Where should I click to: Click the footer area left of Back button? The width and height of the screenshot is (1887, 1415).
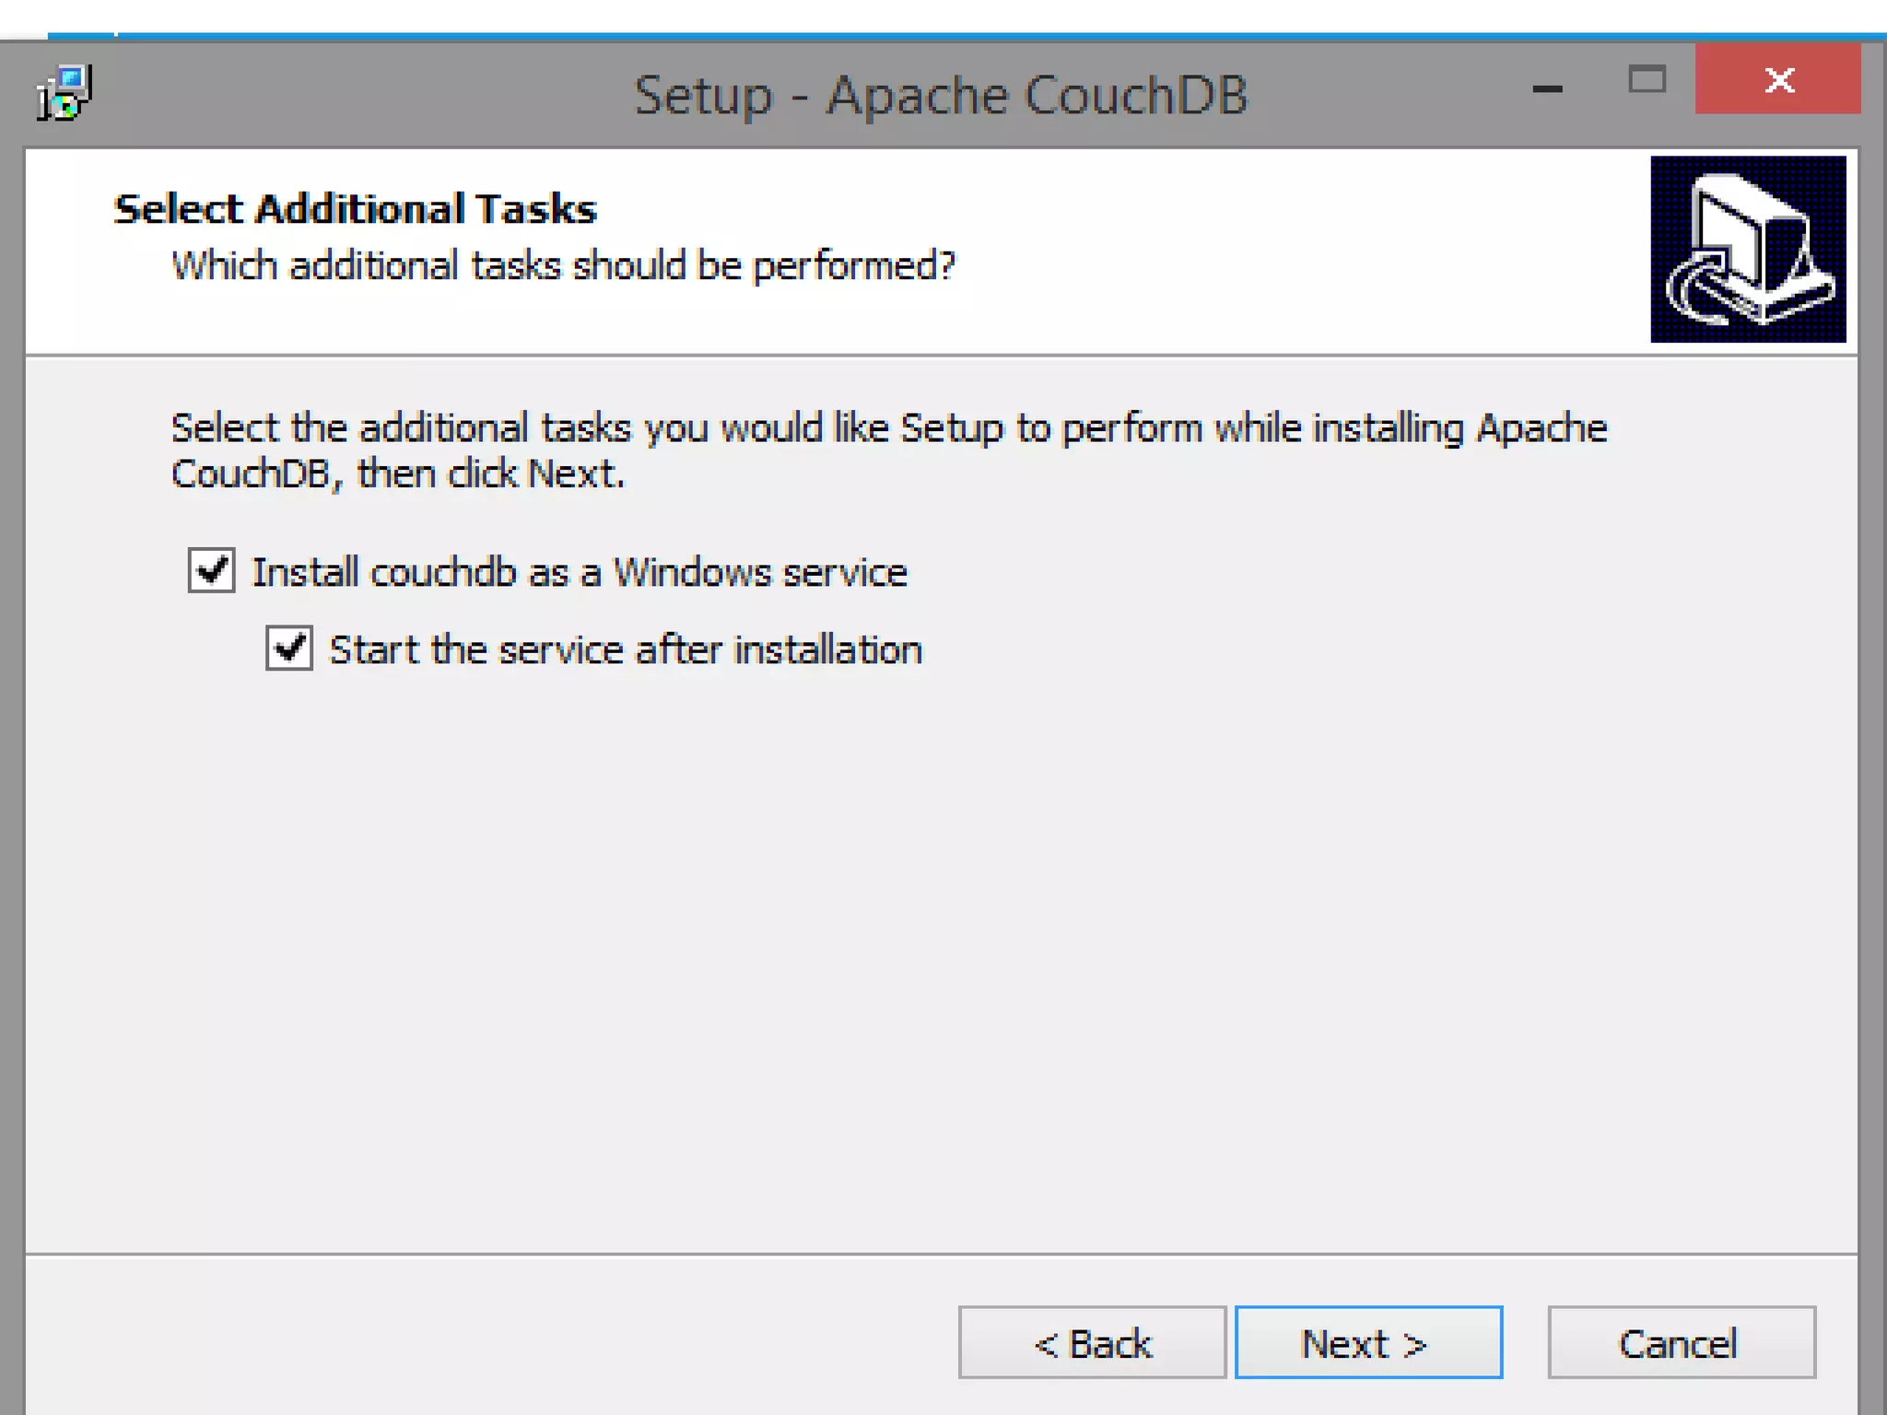click(x=461, y=1336)
